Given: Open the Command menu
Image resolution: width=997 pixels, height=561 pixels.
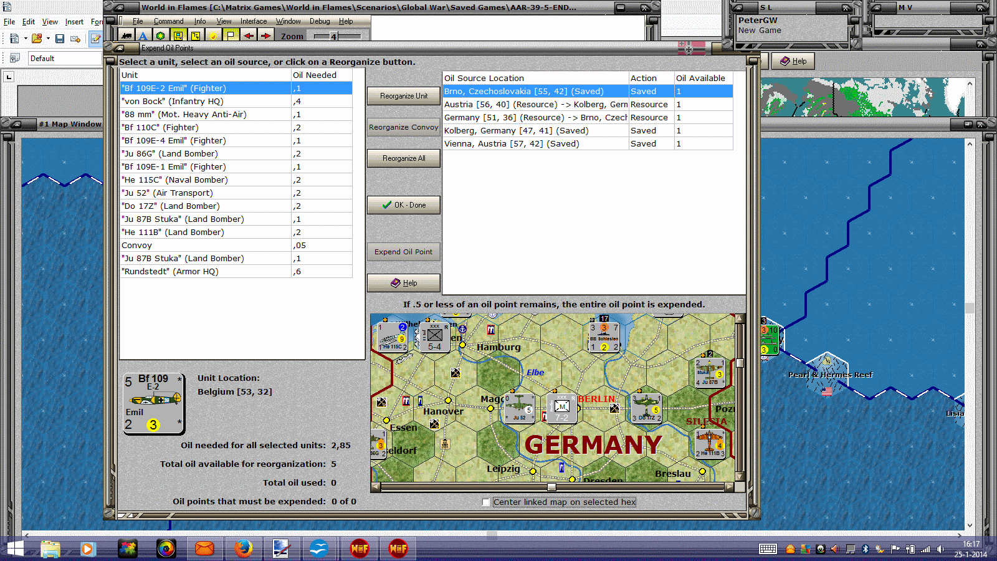Looking at the screenshot, I should (x=168, y=21).
